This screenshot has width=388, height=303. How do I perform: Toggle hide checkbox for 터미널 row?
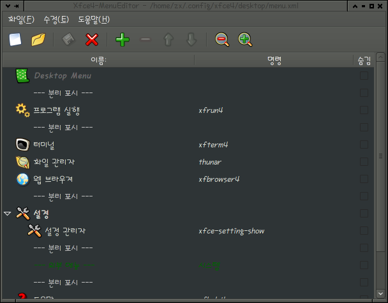[364, 144]
